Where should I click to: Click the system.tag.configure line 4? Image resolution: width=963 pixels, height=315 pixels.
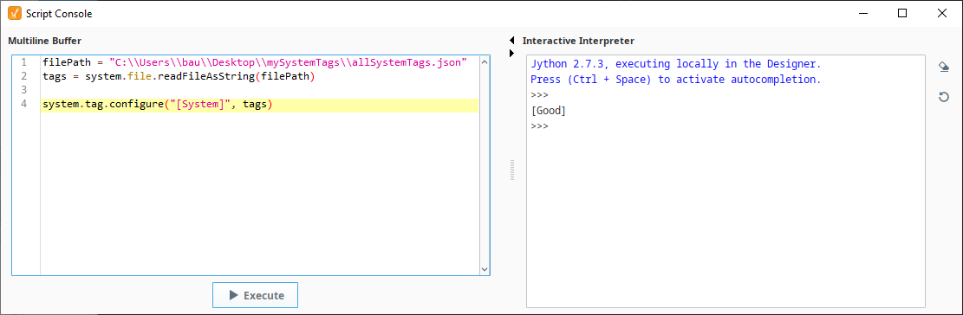pyautogui.click(x=157, y=105)
